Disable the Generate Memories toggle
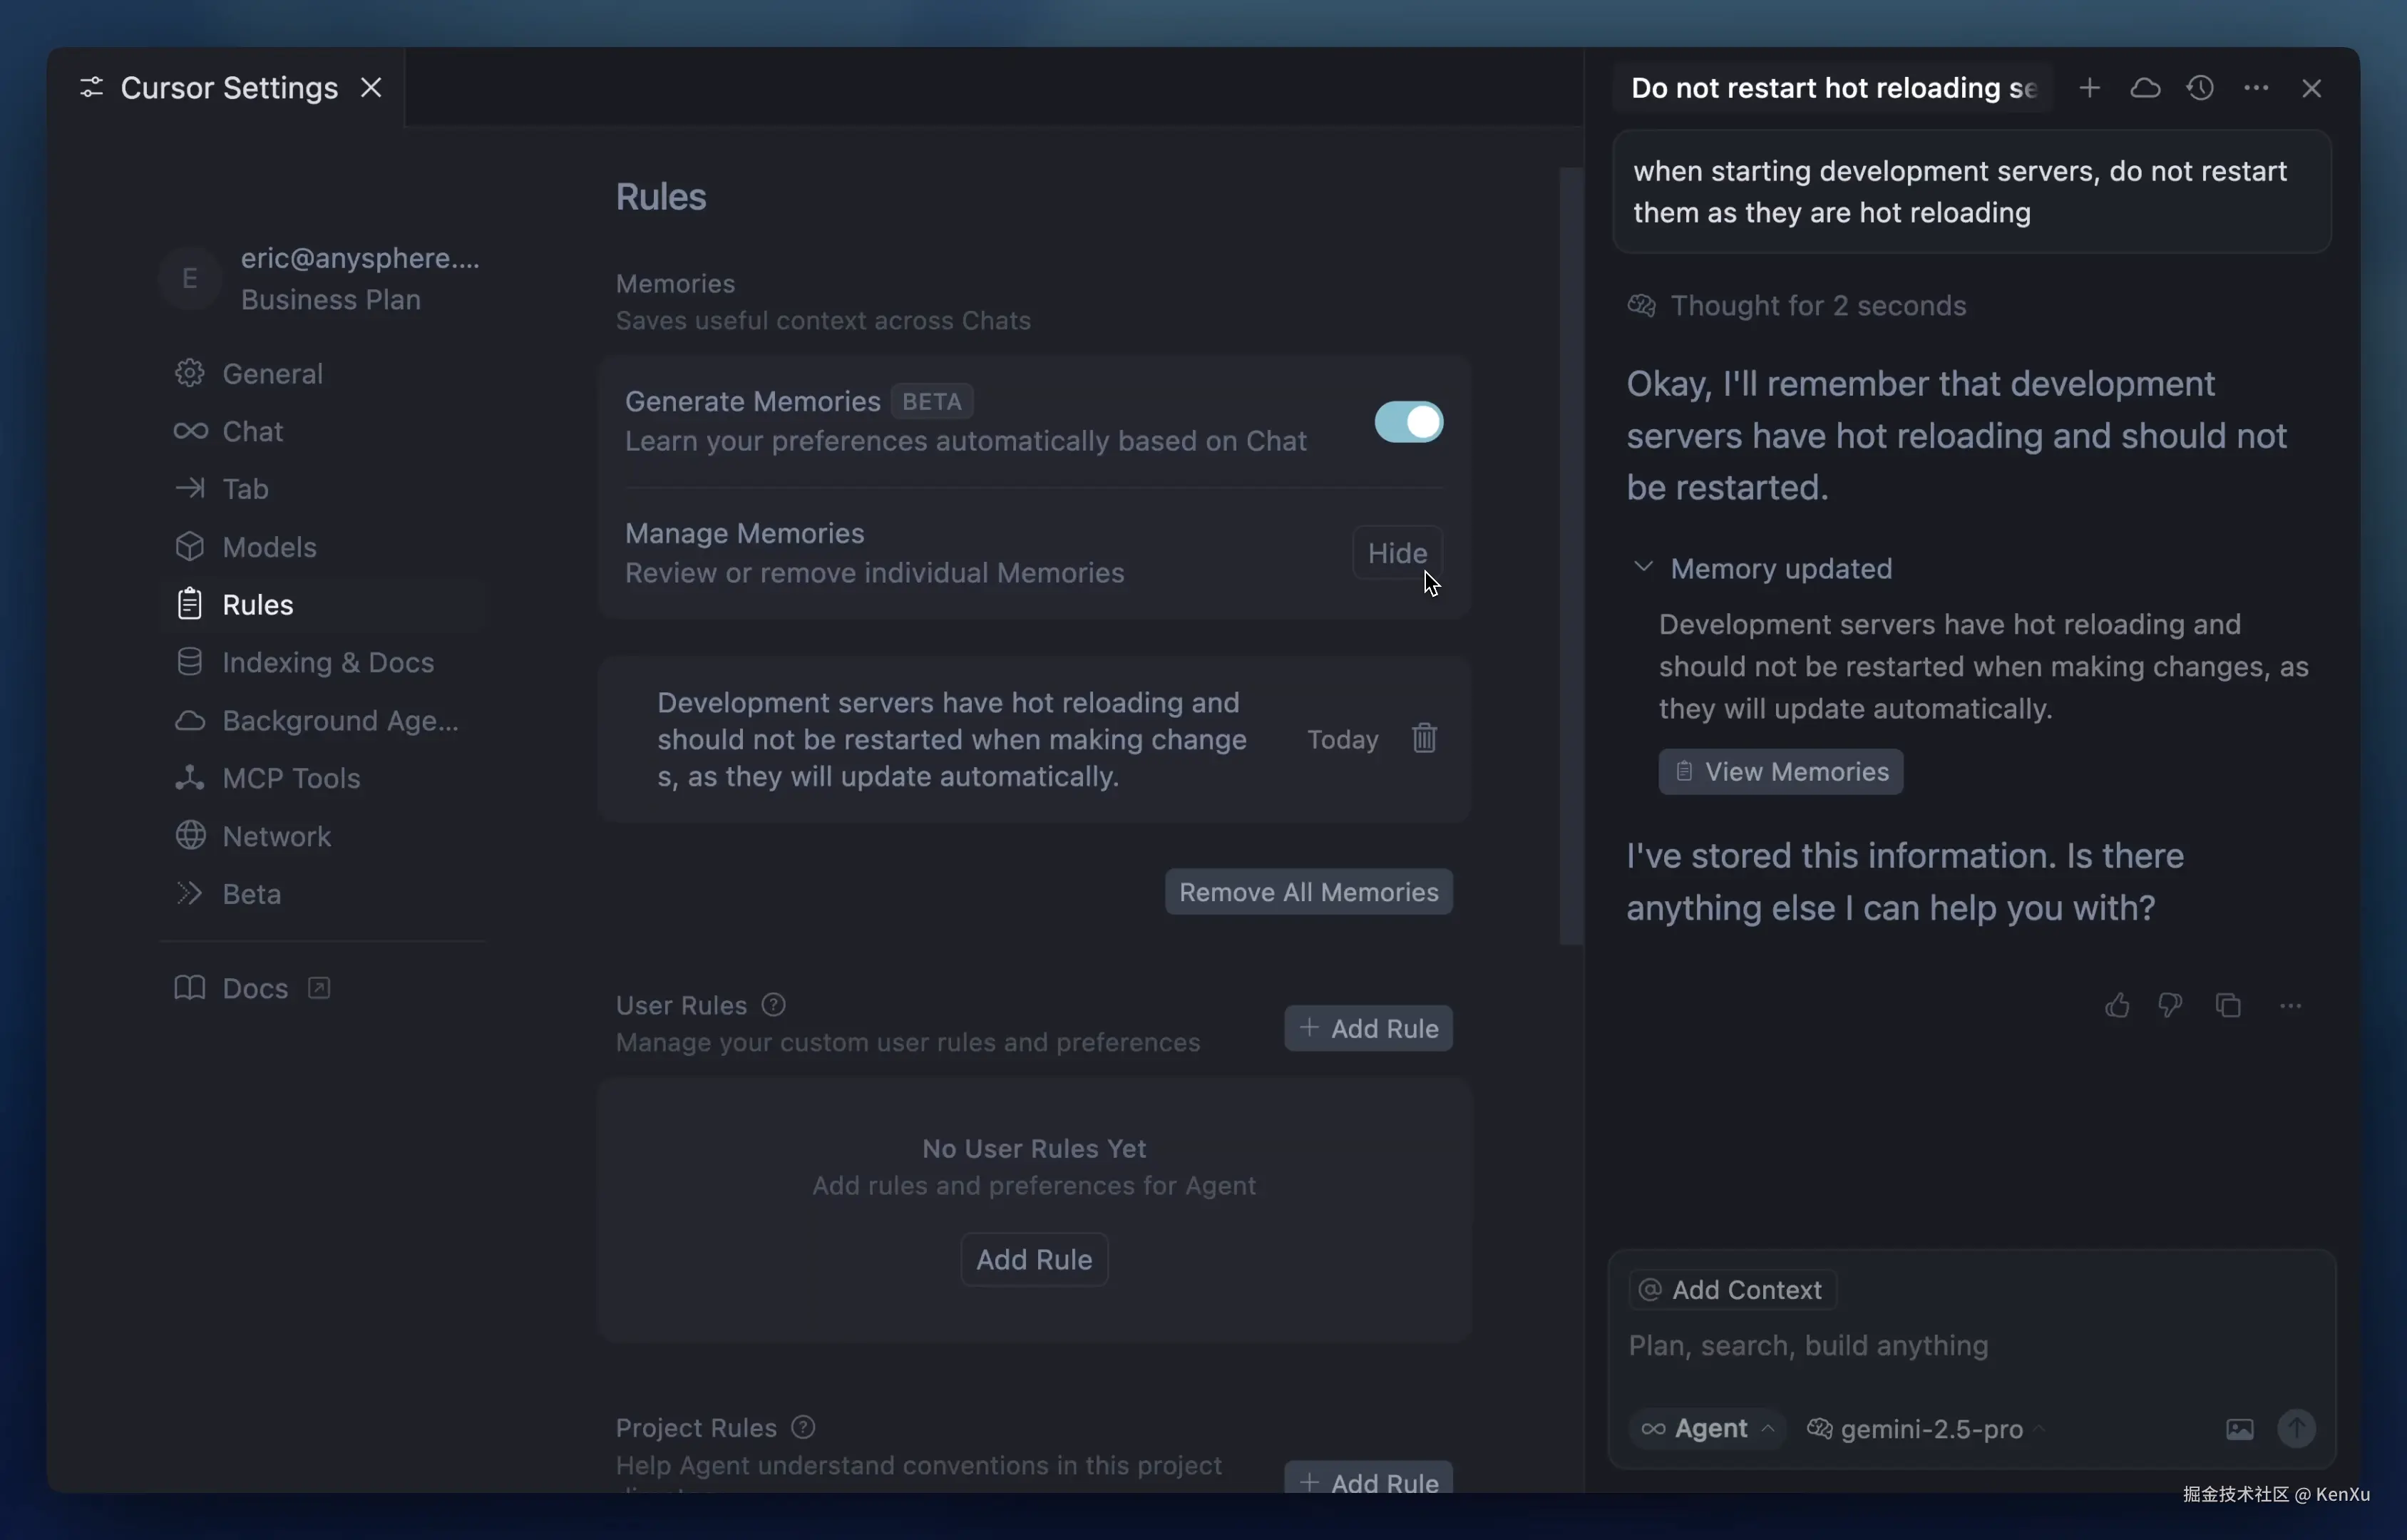The image size is (2407, 1540). click(1408, 421)
